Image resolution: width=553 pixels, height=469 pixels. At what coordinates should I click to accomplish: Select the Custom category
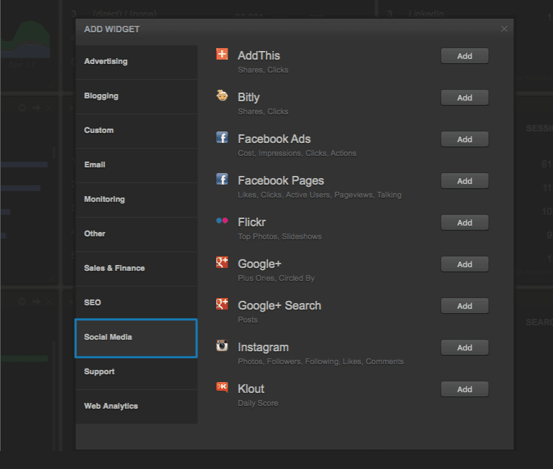pyautogui.click(x=136, y=131)
